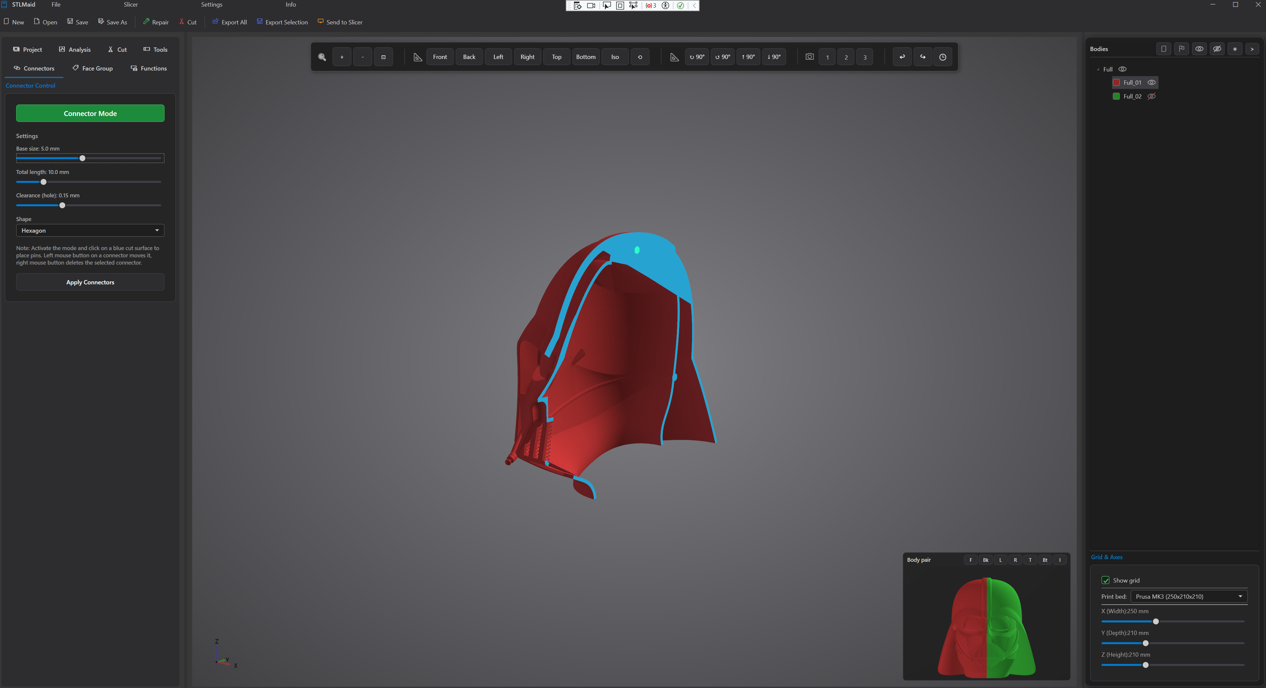Click the starburst icon in Bodies panel header
This screenshot has width=1266, height=688.
1235,49
